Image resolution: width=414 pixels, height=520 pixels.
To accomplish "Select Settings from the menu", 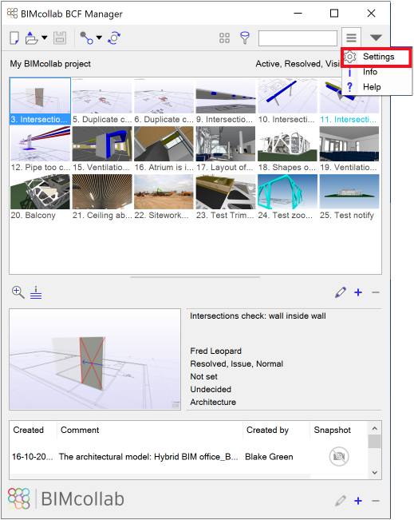I will (377, 57).
